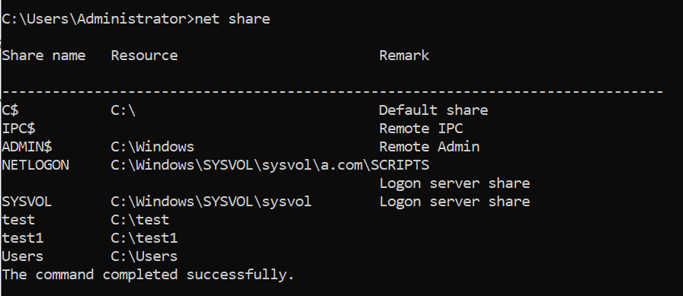Click the NETLOGON share name
683x296 pixels.
tap(35, 165)
